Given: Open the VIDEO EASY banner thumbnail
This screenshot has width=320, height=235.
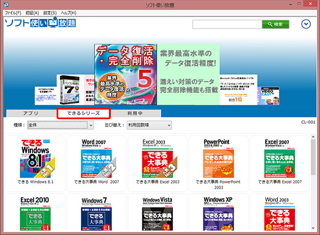Looking at the screenshot, I should point(269,96).
